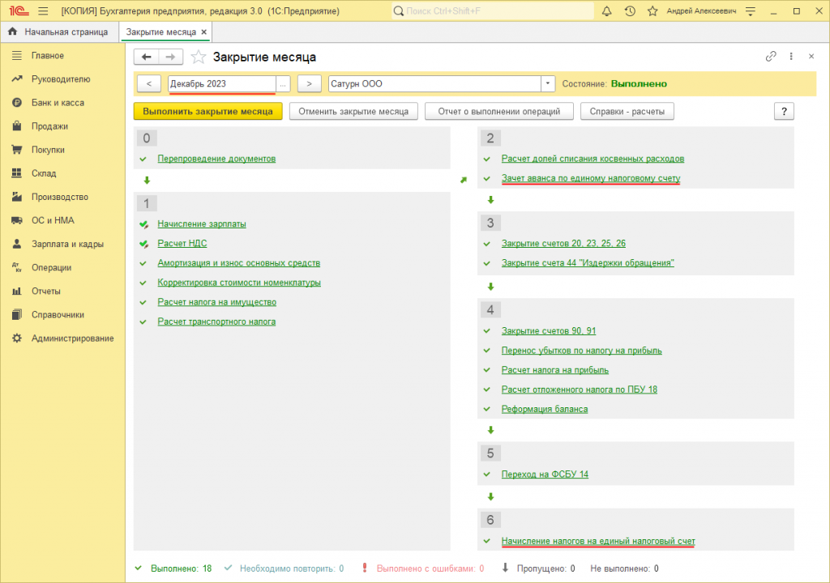Copy link using chain icon
Screen dimensions: 830x583
click(771, 56)
